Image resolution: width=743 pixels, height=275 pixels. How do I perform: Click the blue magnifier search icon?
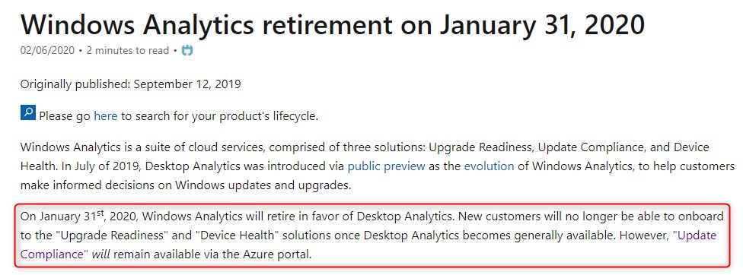[x=27, y=113]
